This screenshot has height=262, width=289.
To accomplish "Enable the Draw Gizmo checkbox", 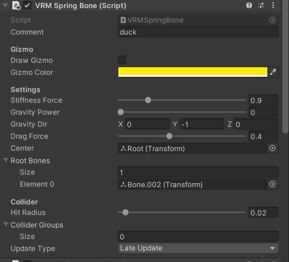I will coord(122,60).
